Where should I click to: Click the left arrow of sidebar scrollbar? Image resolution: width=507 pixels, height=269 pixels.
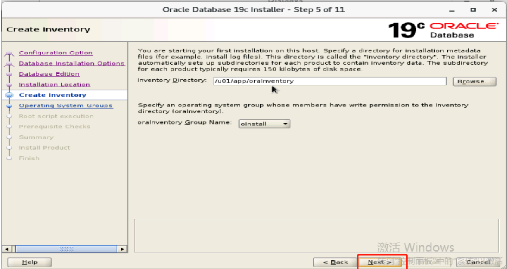(6, 249)
